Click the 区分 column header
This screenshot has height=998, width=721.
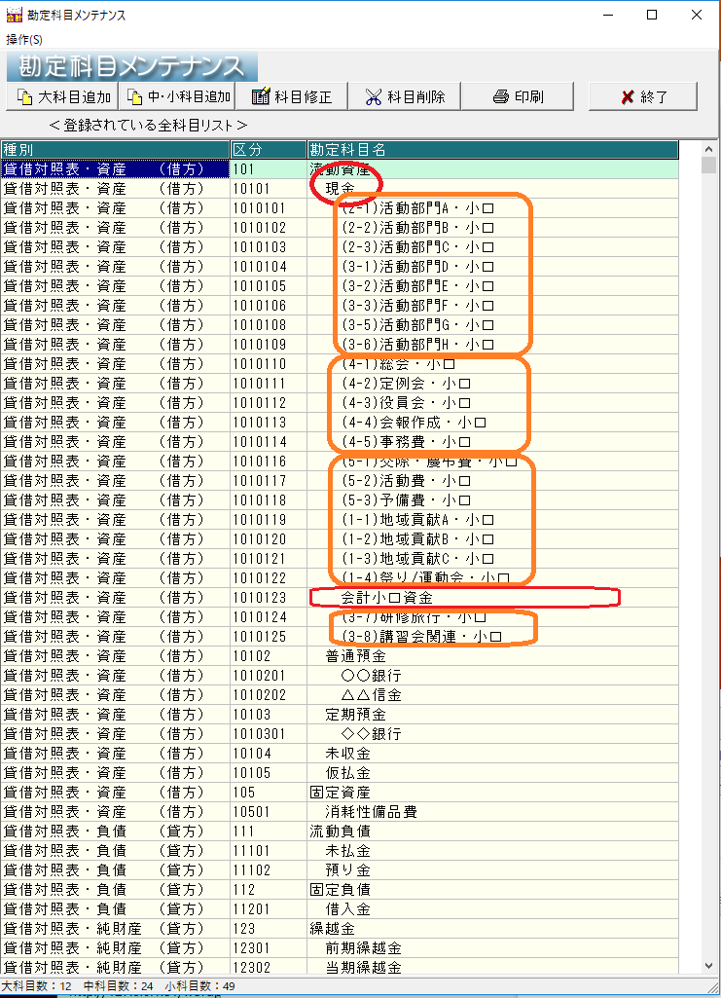click(268, 149)
